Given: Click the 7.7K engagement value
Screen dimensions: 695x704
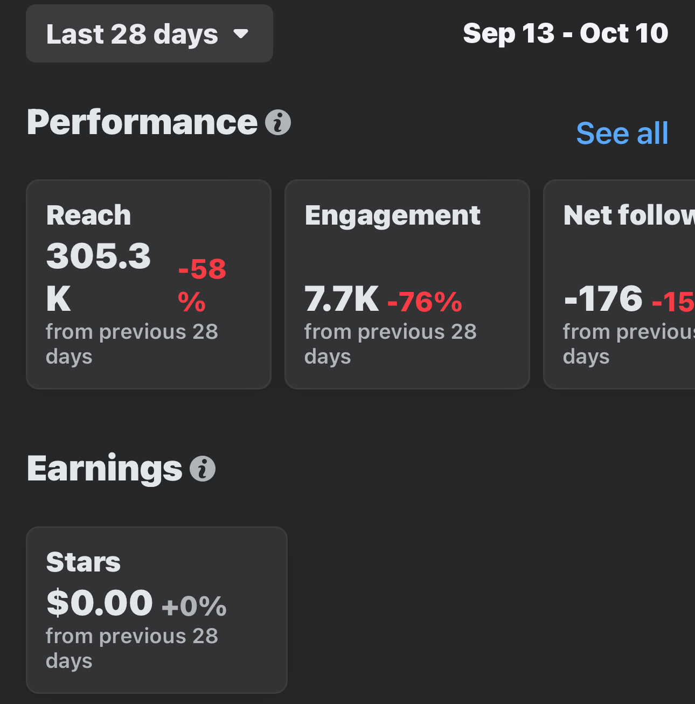Looking at the screenshot, I should [x=342, y=299].
